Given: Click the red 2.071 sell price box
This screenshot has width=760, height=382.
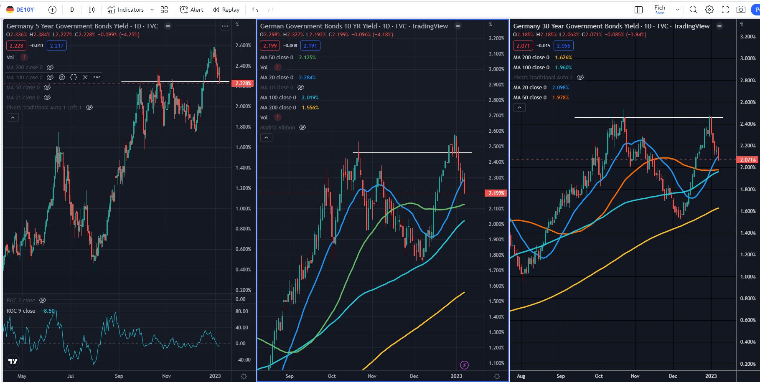Looking at the screenshot, I should click(x=523, y=46).
